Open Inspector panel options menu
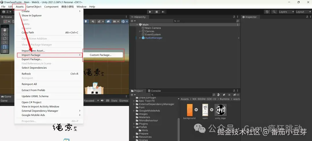The image size is (312, 141). click(x=310, y=17)
